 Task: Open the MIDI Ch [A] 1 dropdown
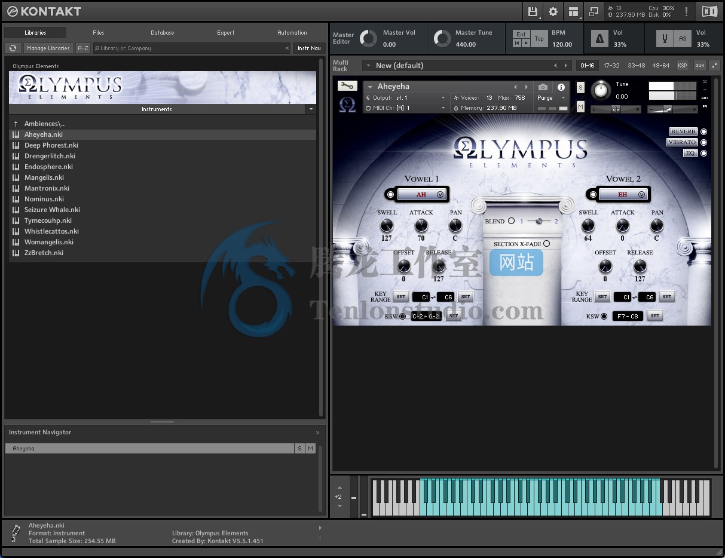point(405,108)
